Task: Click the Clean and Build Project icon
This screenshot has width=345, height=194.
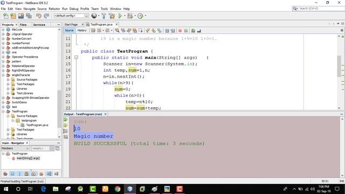Action: 112,16
